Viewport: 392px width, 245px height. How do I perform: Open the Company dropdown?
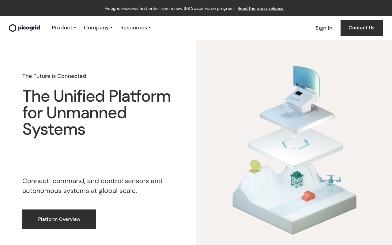click(96, 28)
